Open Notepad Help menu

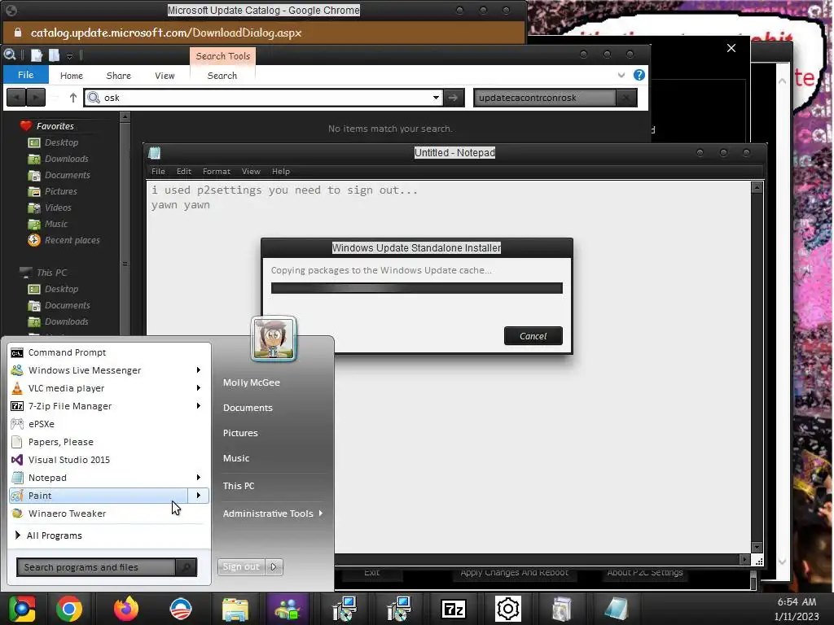[x=281, y=171]
